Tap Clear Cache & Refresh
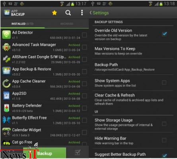177x159 pixels. pos(133,99)
